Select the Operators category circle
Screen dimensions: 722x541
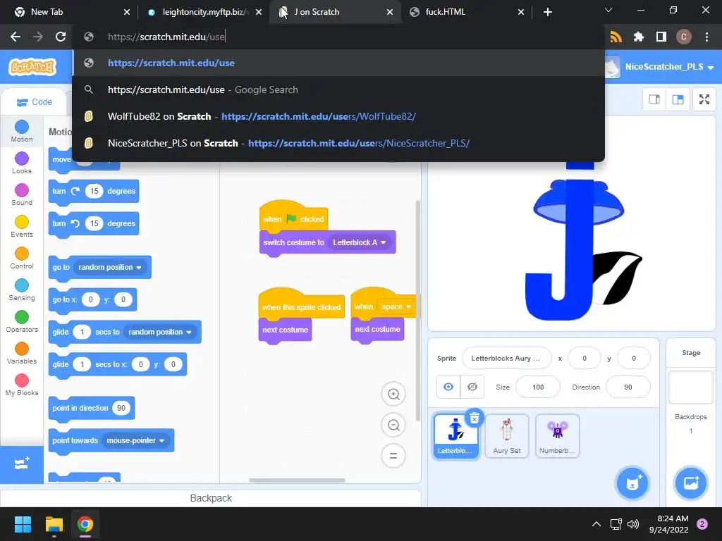click(x=22, y=318)
